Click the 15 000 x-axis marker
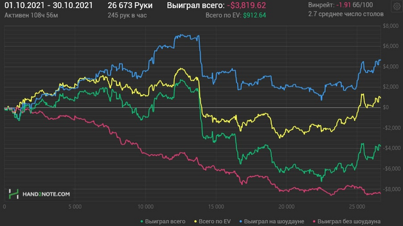 pyautogui.click(x=216, y=207)
